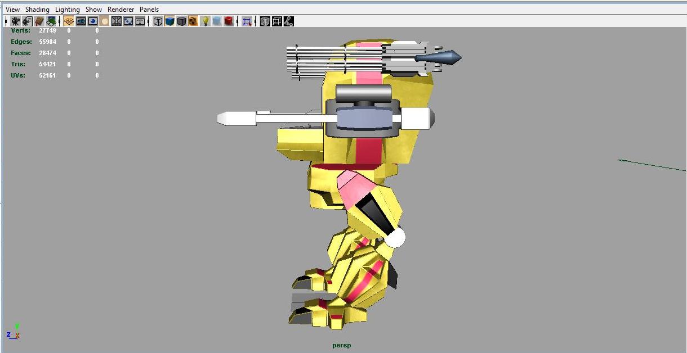Toggle the Film Gate display
This screenshot has height=353, width=687.
81,21
